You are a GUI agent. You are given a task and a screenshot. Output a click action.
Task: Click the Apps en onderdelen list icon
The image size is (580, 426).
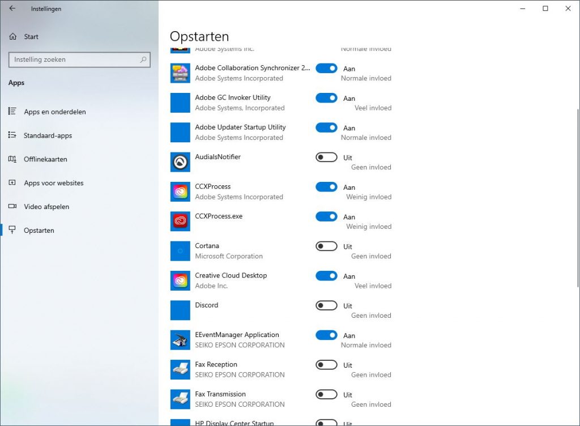coord(12,112)
